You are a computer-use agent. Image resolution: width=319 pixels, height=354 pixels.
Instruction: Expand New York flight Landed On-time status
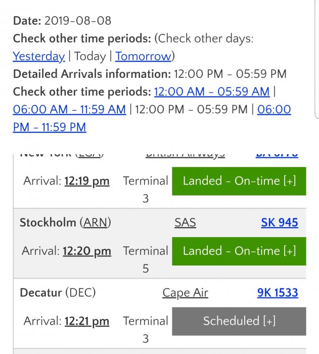(x=239, y=181)
